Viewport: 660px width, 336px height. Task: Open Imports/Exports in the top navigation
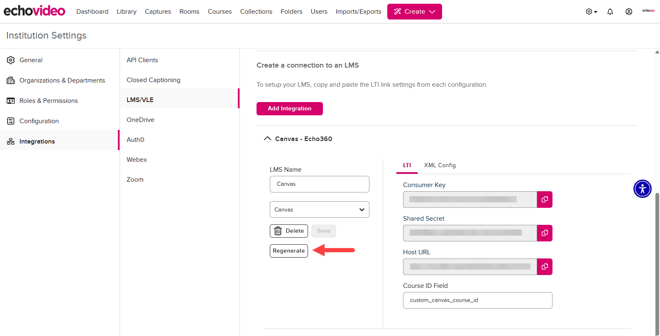[358, 12]
